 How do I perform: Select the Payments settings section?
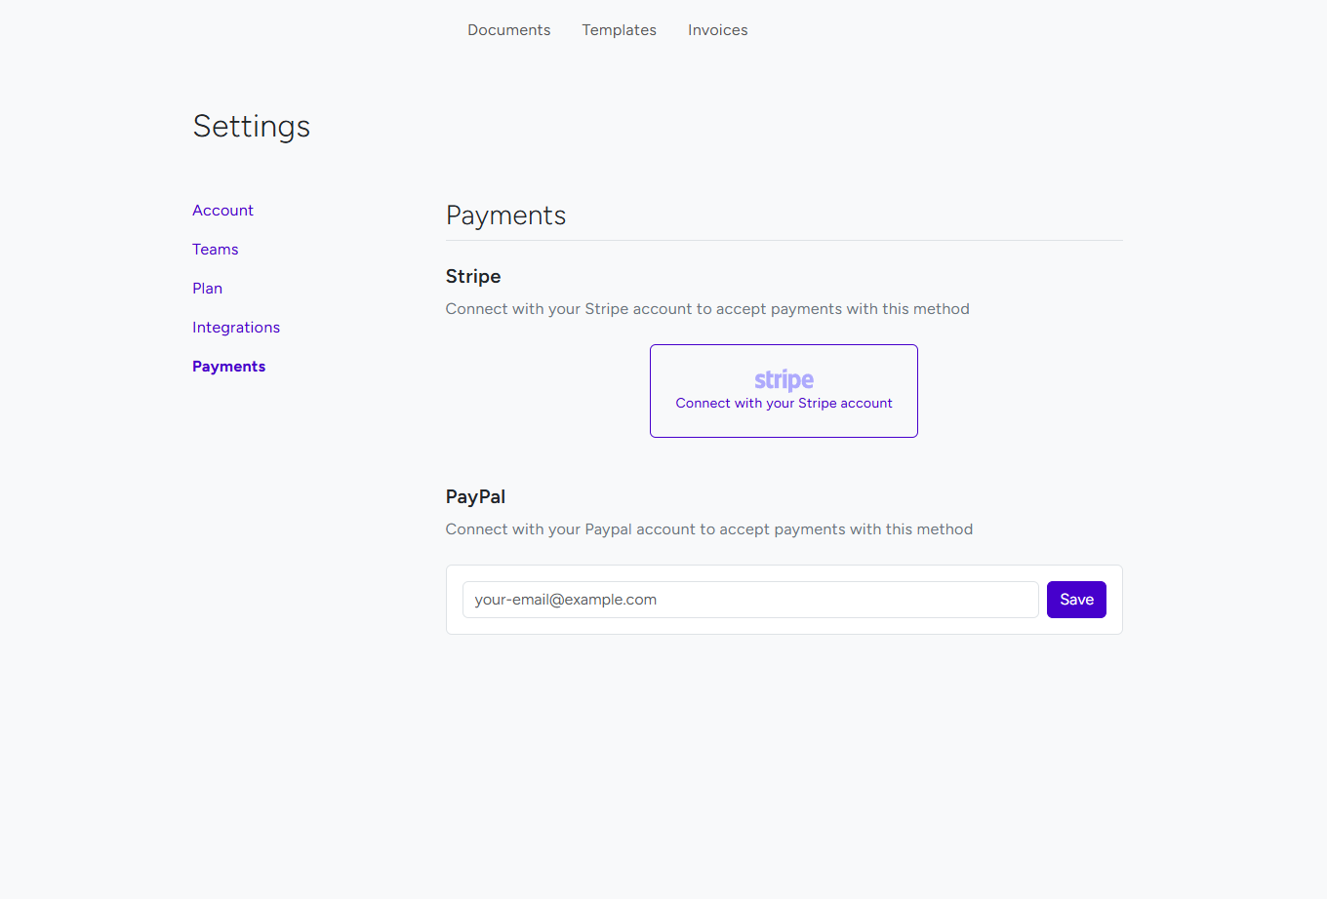coord(228,366)
